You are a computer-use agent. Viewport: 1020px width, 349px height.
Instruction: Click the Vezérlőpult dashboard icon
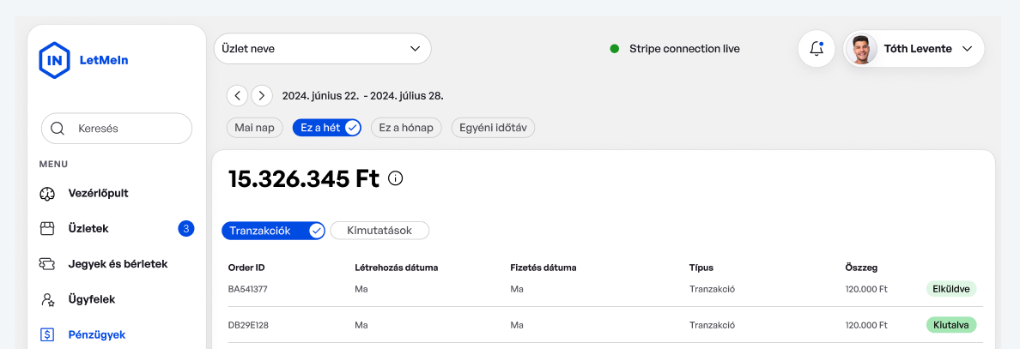pos(47,194)
